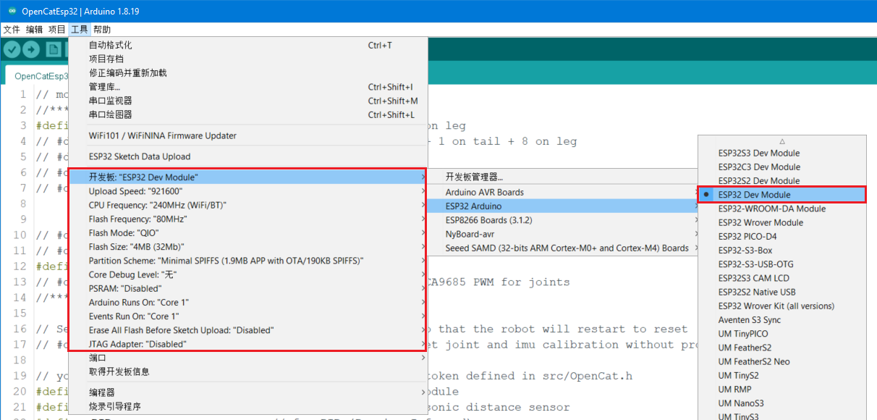This screenshot has height=420, width=877.
Task: Run ESP32 Sketch Data Upload
Action: [x=247, y=156]
